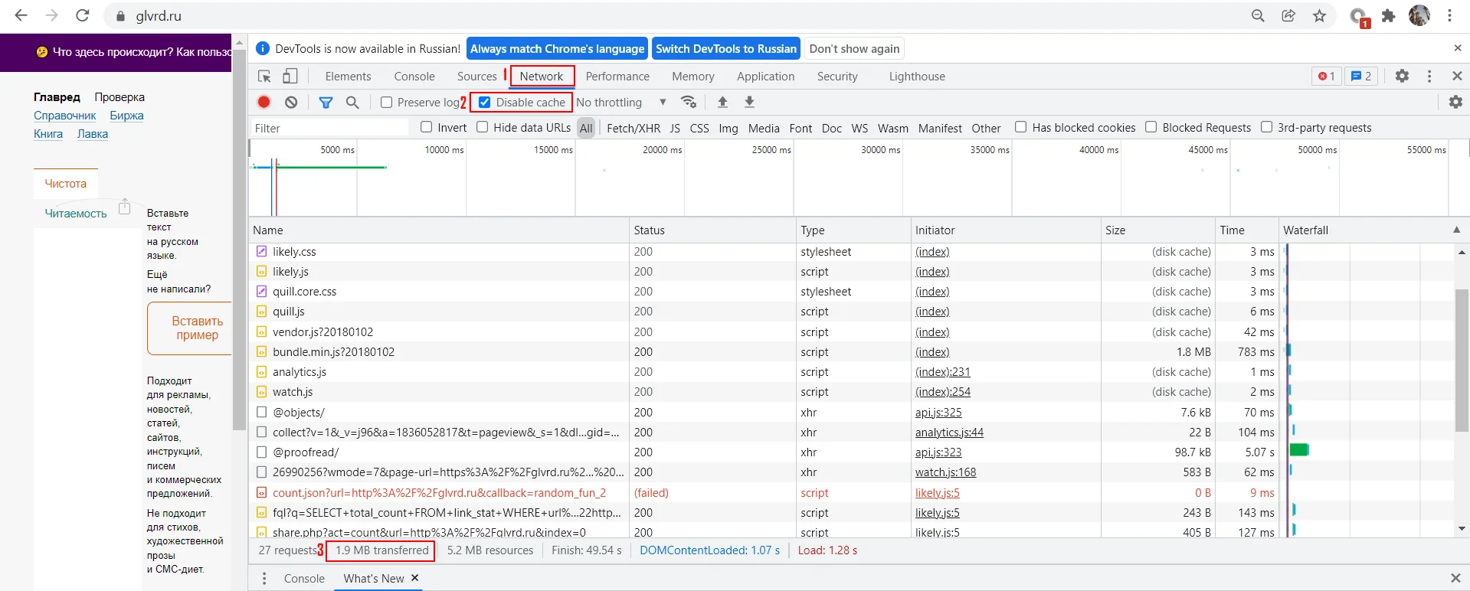Enable the Preserve log checkbox
The width and height of the screenshot is (1470, 591).
tap(387, 103)
